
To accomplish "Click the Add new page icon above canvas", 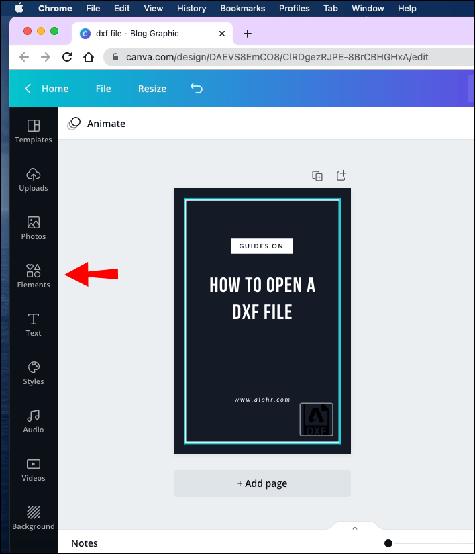I will pyautogui.click(x=341, y=175).
